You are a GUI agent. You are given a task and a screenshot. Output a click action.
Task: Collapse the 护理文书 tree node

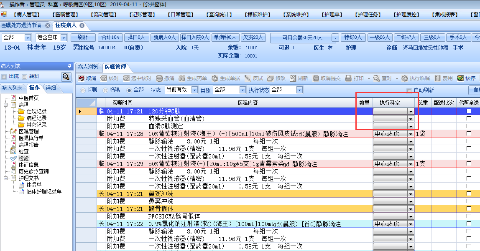tap(5, 178)
